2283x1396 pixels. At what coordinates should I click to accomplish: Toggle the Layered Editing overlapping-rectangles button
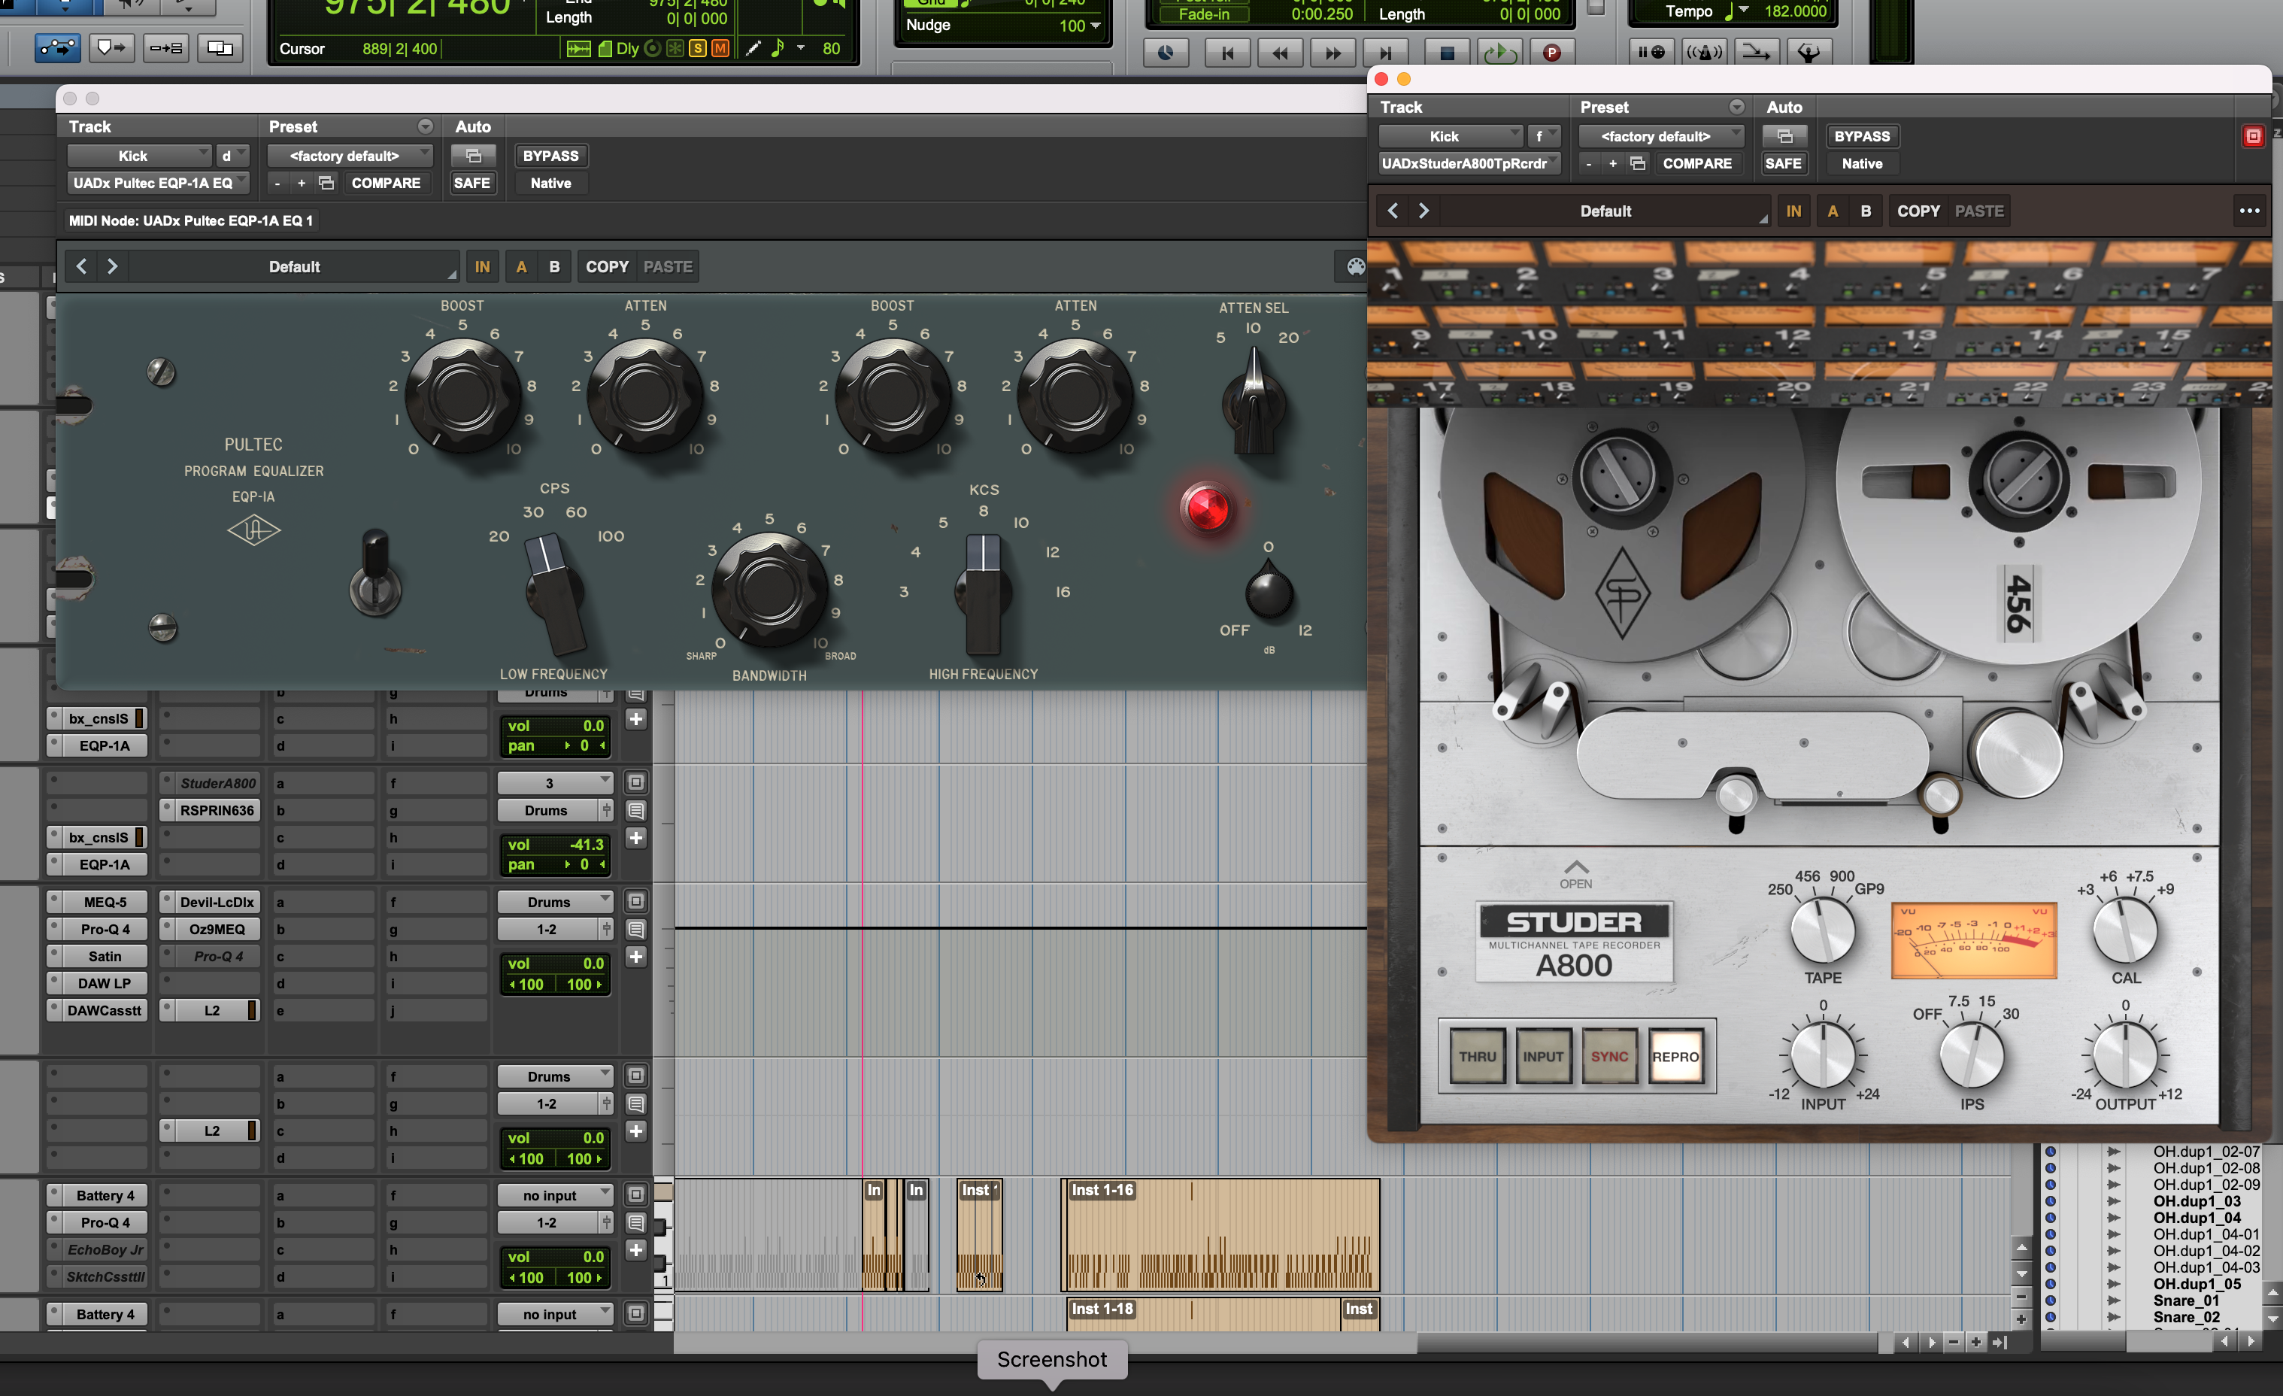click(x=220, y=47)
